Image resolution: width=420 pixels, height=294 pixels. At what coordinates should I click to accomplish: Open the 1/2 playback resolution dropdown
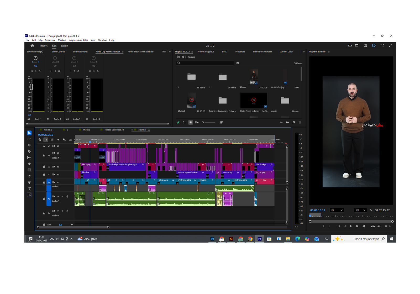coord(360,210)
